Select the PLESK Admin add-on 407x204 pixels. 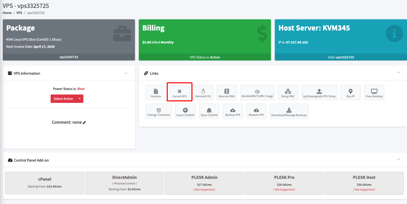click(204, 183)
